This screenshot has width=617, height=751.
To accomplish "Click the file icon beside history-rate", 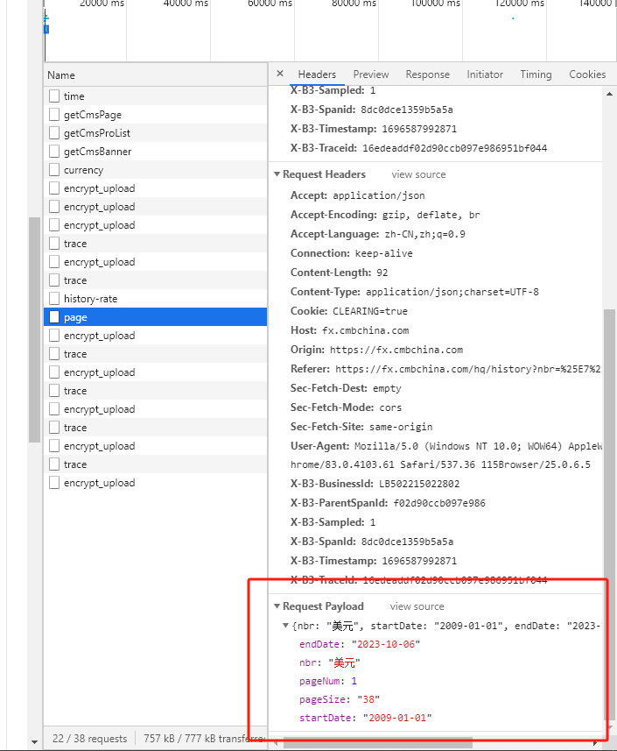I will pos(54,299).
